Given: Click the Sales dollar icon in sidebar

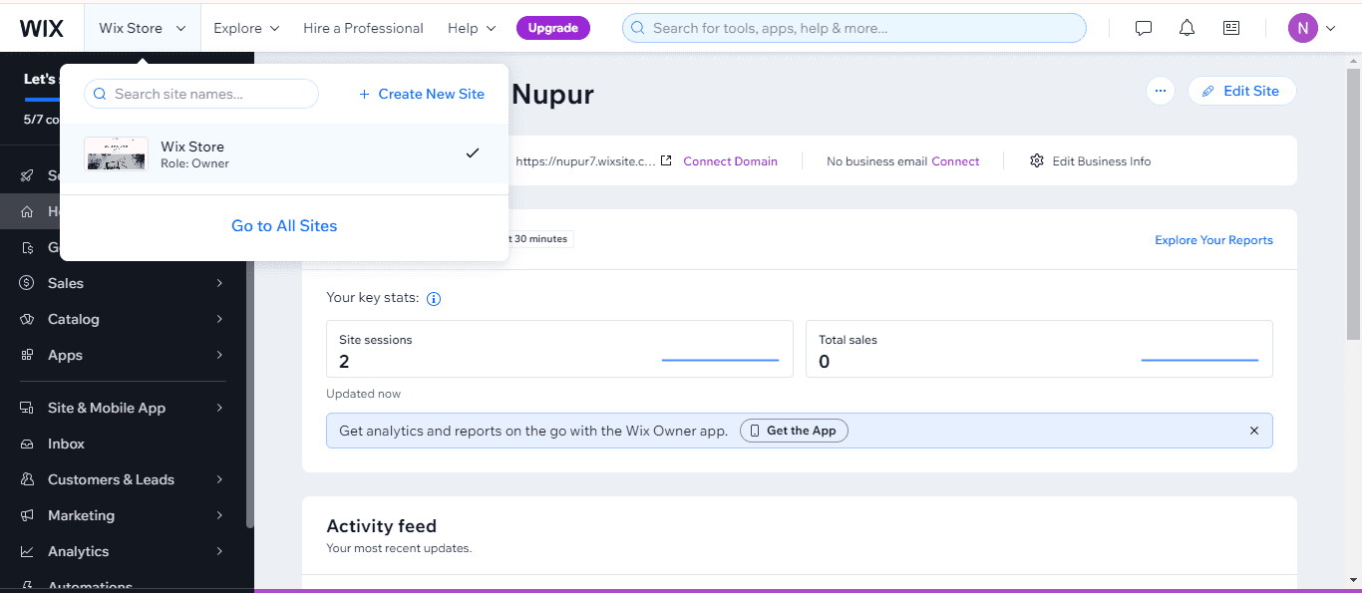Looking at the screenshot, I should point(27,283).
